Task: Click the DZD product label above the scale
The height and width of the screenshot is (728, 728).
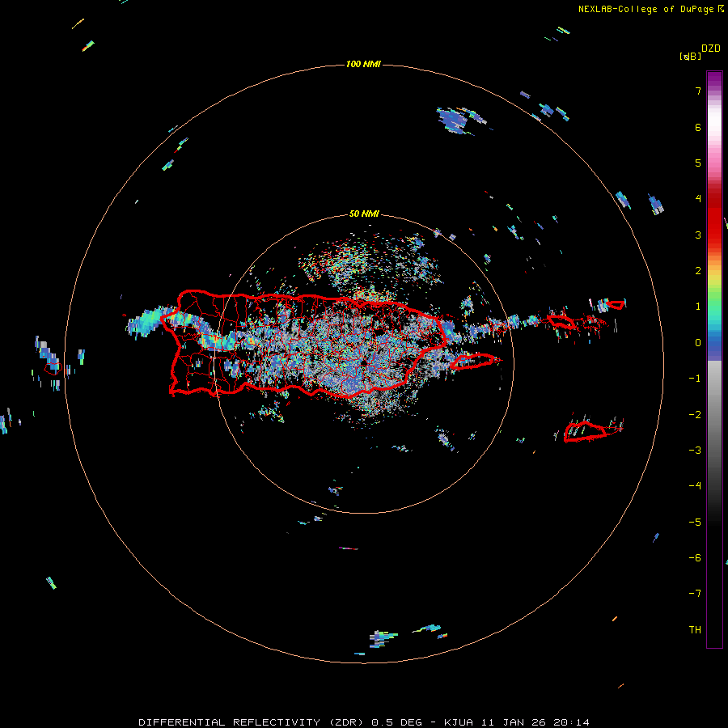Action: click(711, 49)
